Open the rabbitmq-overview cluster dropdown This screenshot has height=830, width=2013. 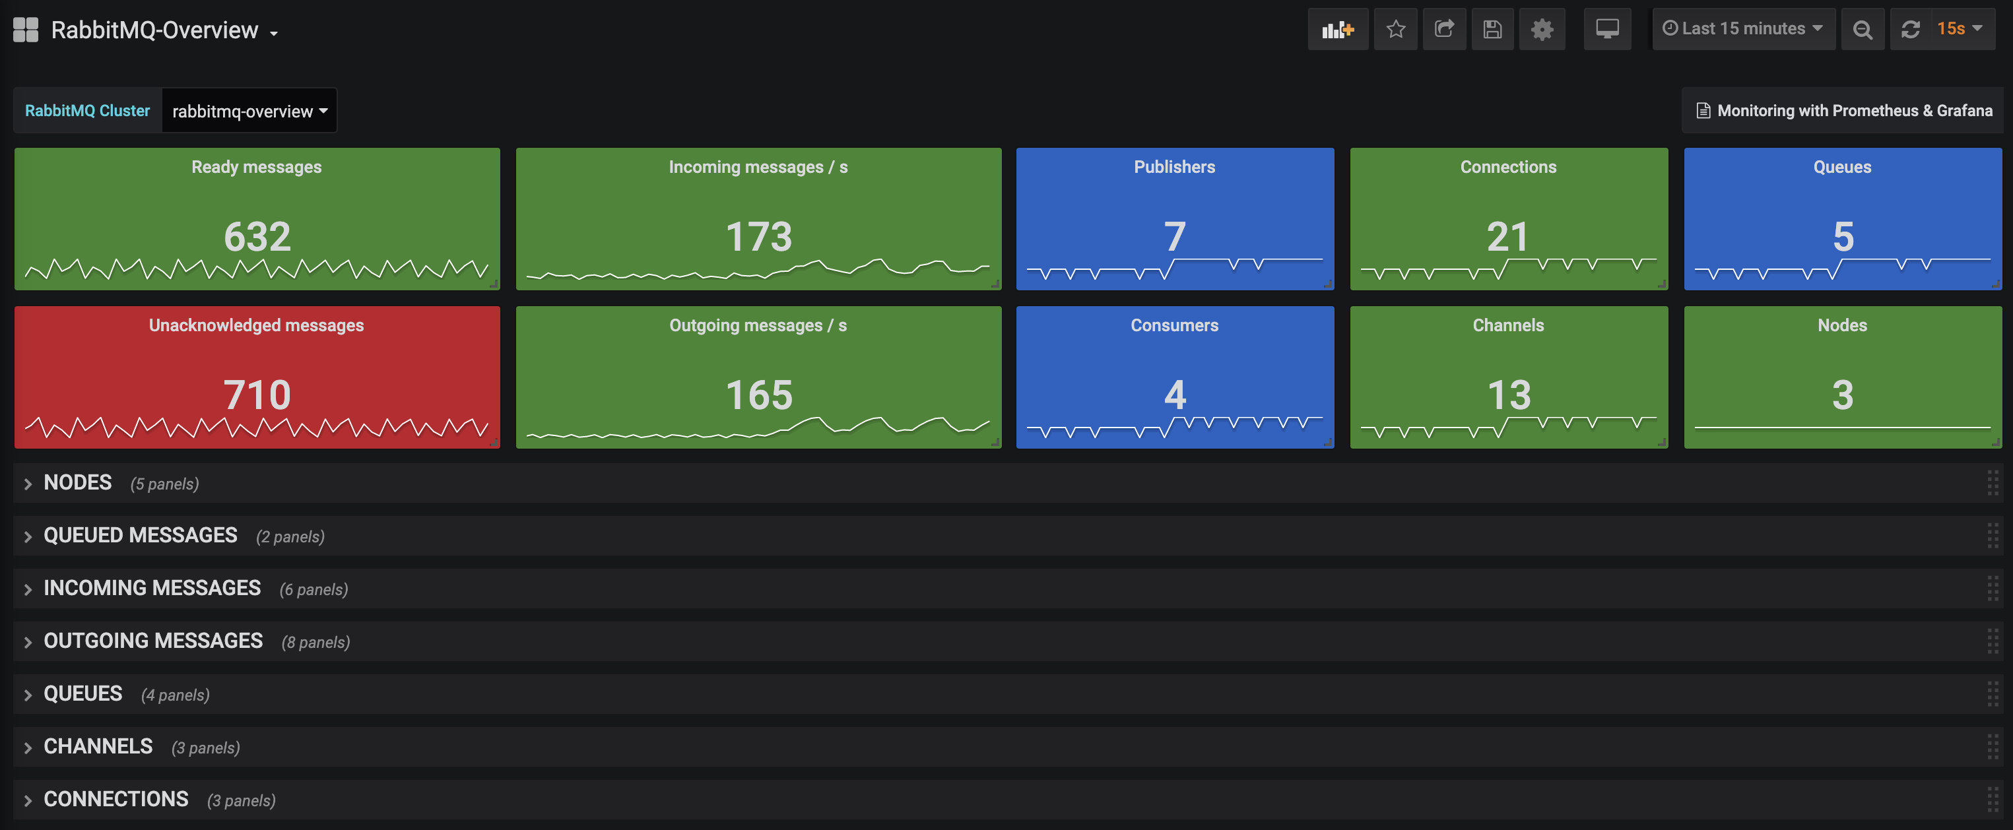coord(249,111)
